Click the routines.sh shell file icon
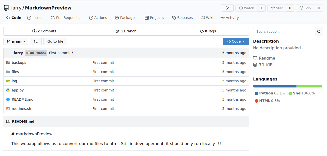This screenshot has height=156, width=327. click(8, 109)
